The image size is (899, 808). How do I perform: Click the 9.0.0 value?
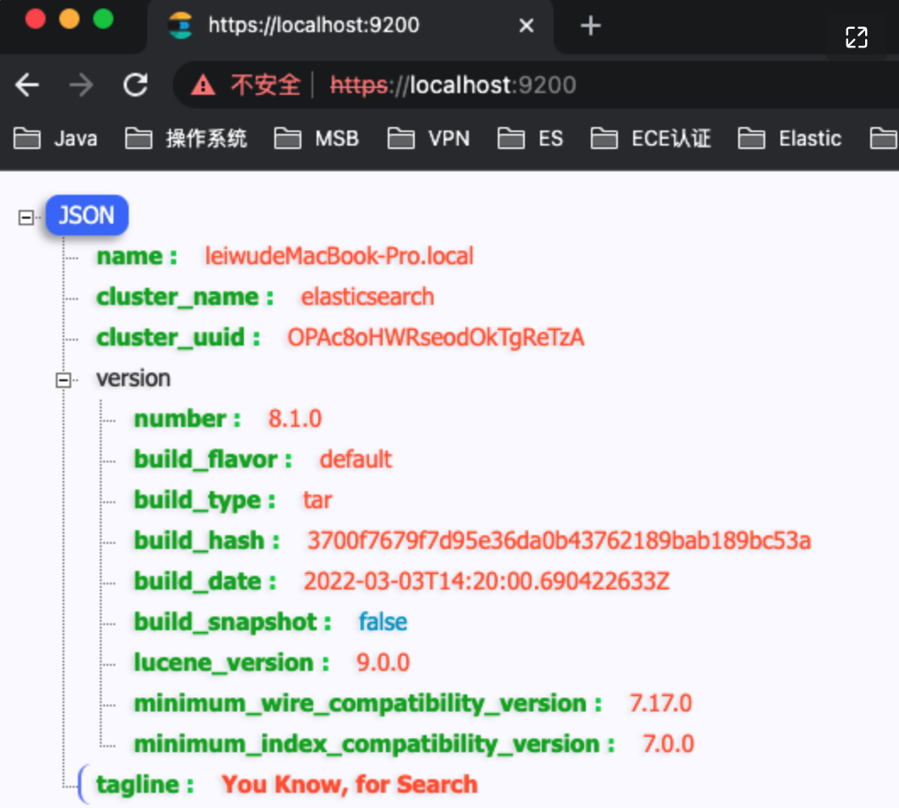383,663
